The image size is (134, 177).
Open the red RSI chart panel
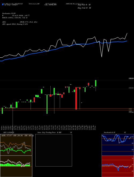point(118,166)
